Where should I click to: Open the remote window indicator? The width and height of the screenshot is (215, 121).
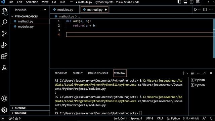coord(3,118)
